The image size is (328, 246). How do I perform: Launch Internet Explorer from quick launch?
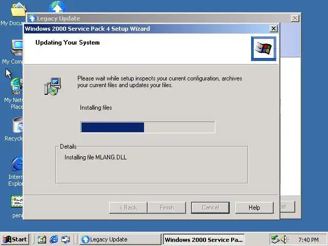pyautogui.click(x=54, y=239)
